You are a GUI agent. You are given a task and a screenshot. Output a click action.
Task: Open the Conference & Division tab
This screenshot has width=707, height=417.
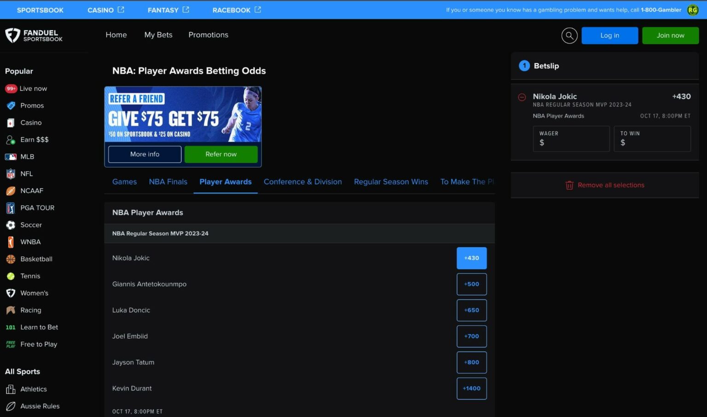click(x=303, y=182)
